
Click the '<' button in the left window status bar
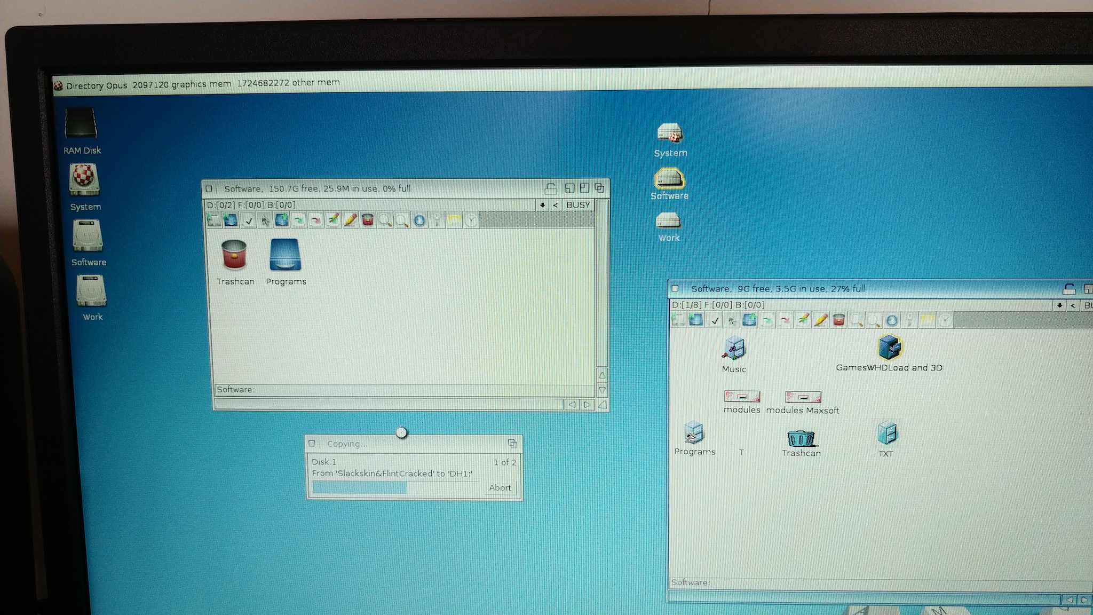556,205
